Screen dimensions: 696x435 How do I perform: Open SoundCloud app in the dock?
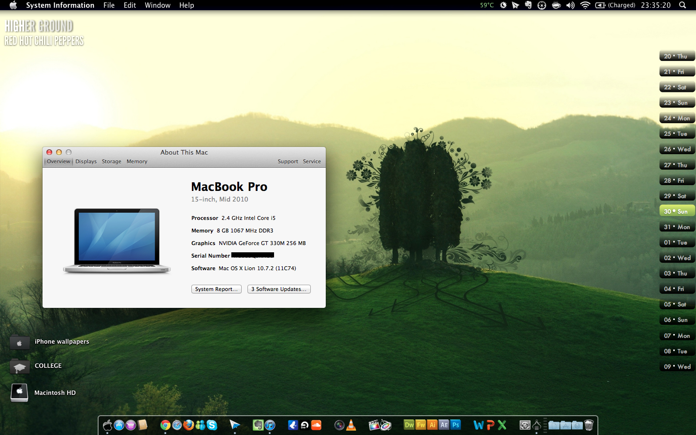[316, 425]
